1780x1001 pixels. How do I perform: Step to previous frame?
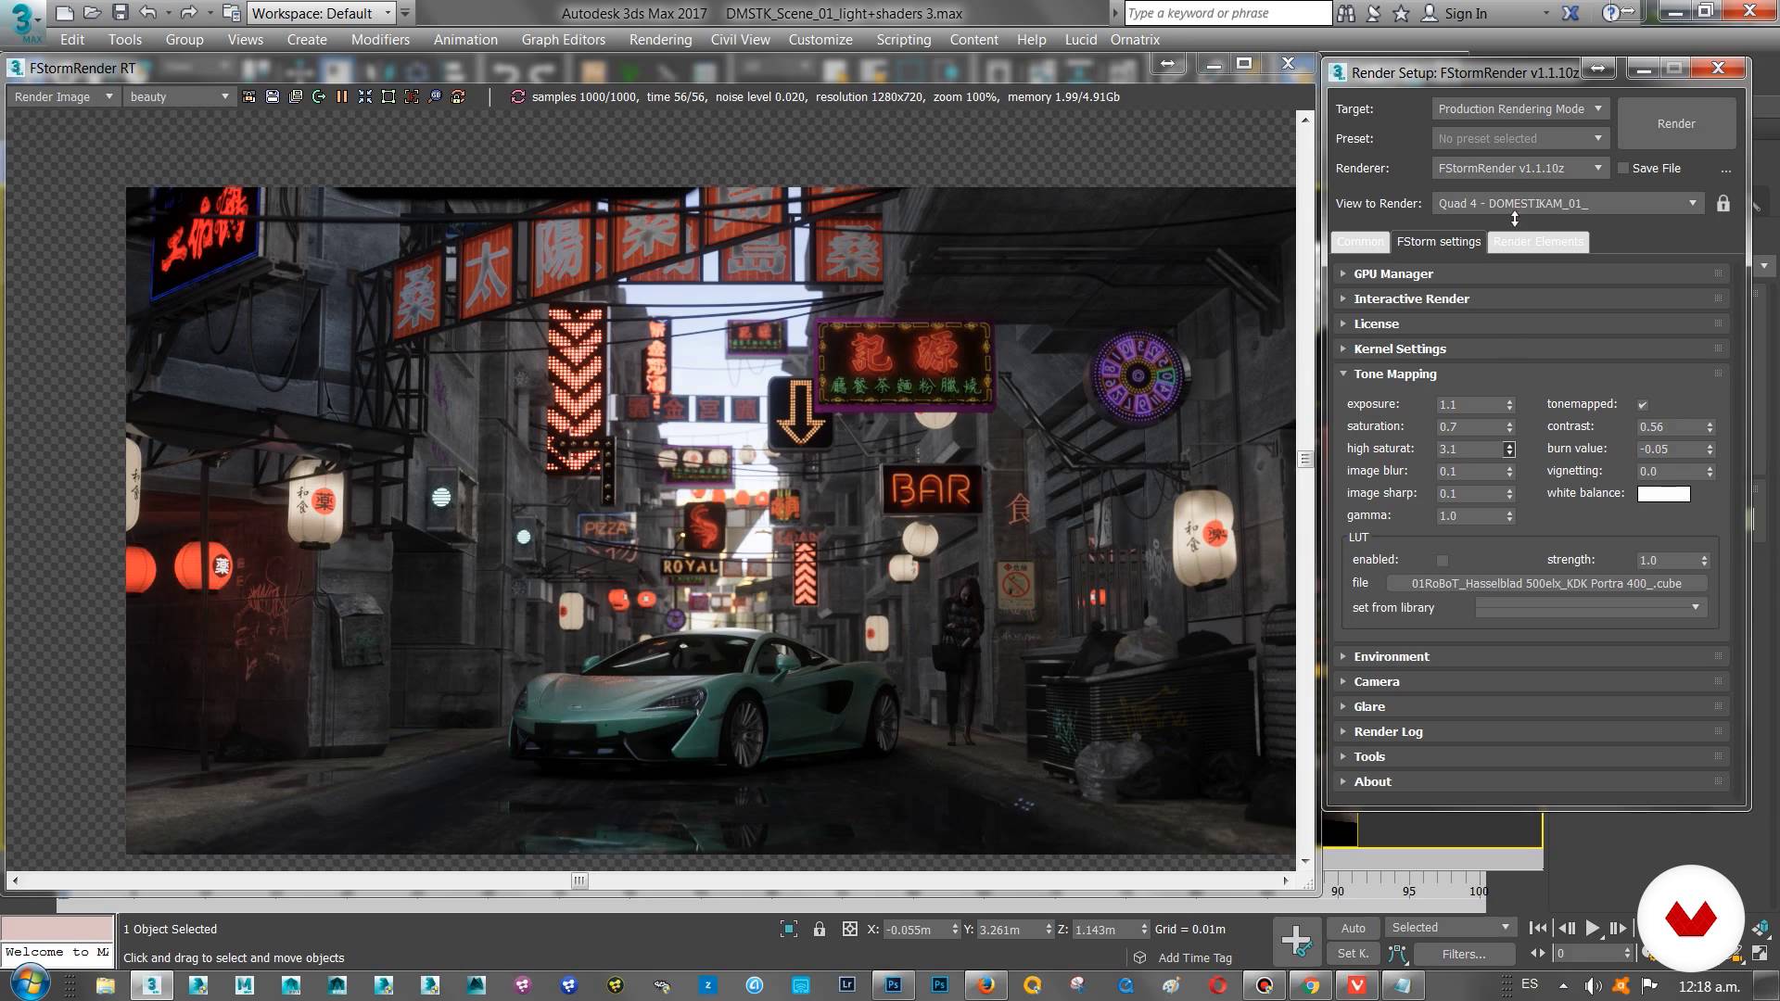pyautogui.click(x=1566, y=928)
